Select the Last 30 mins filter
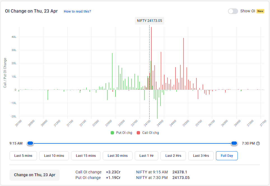The height and width of the screenshot is (186, 270). pos(118,155)
